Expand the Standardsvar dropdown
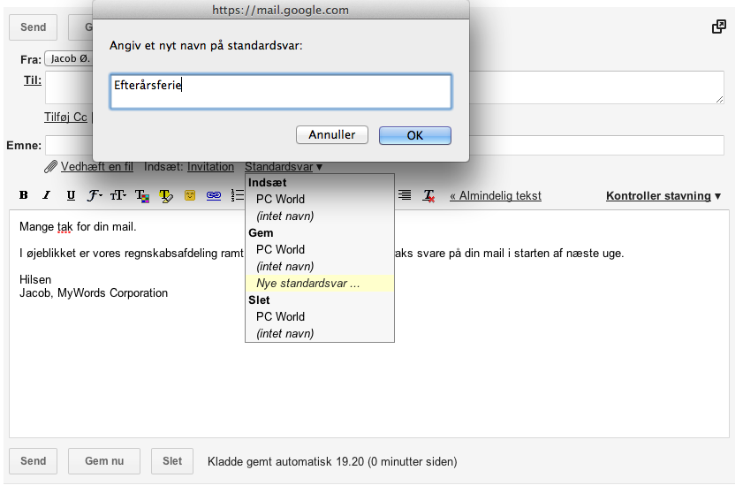Image resolution: width=743 pixels, height=493 pixels. 284,167
